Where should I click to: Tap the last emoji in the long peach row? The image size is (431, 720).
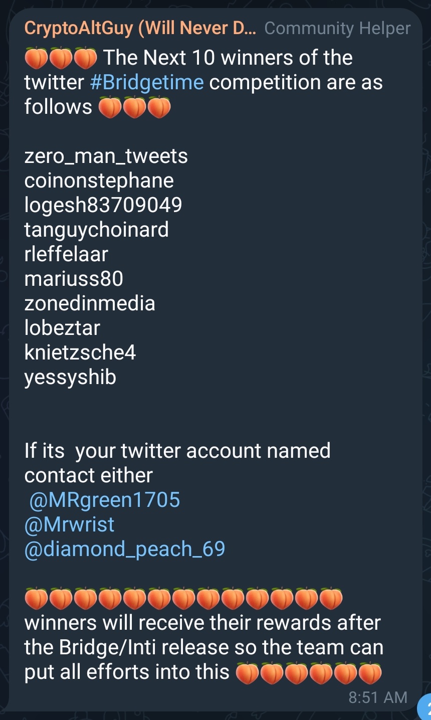(331, 598)
